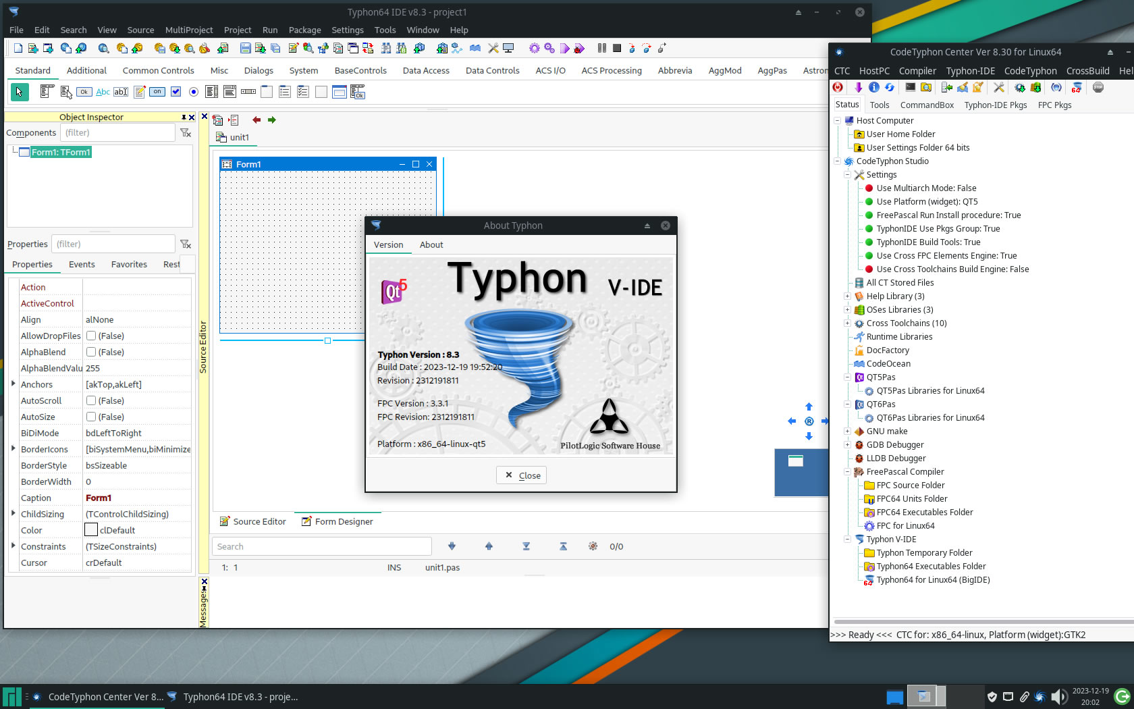Expand the Cross Toolchains (10) tree node
The width and height of the screenshot is (1134, 709).
pos(847,323)
